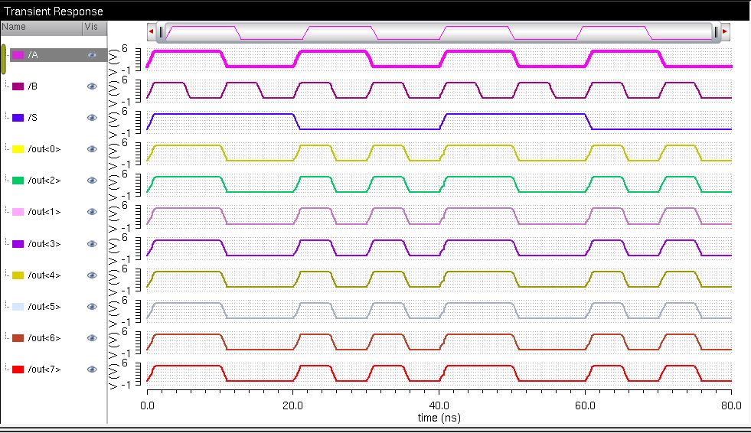Select the /out<1> signal in the list
This screenshot has height=433, width=751.
tap(44, 212)
